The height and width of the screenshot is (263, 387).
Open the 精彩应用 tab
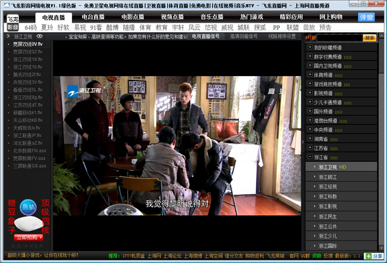coord(291,17)
